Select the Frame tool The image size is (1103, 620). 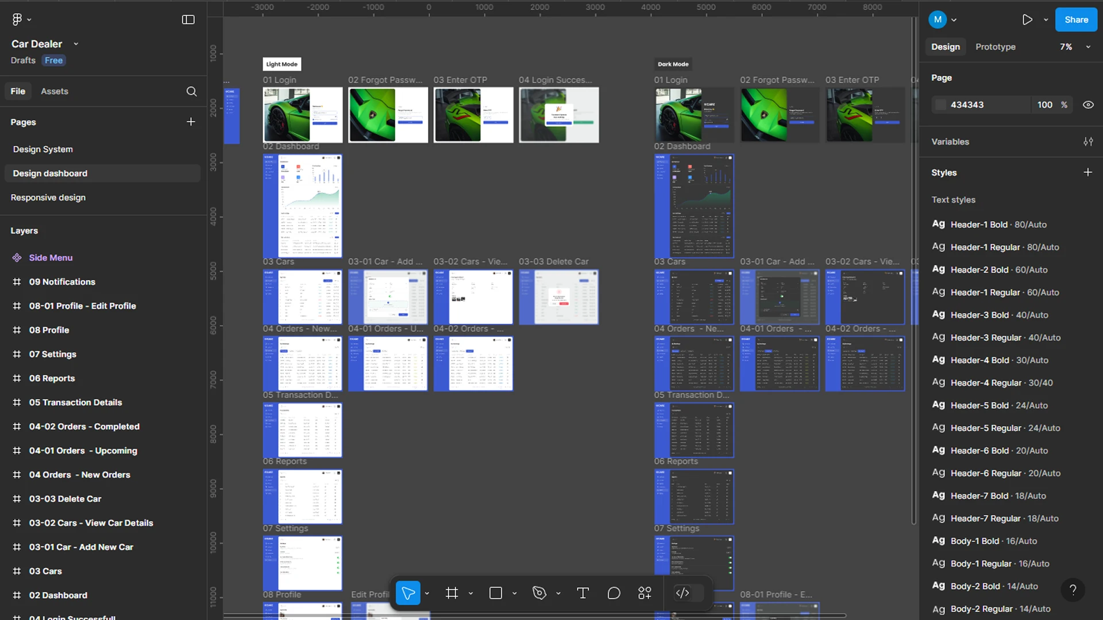pyautogui.click(x=452, y=593)
